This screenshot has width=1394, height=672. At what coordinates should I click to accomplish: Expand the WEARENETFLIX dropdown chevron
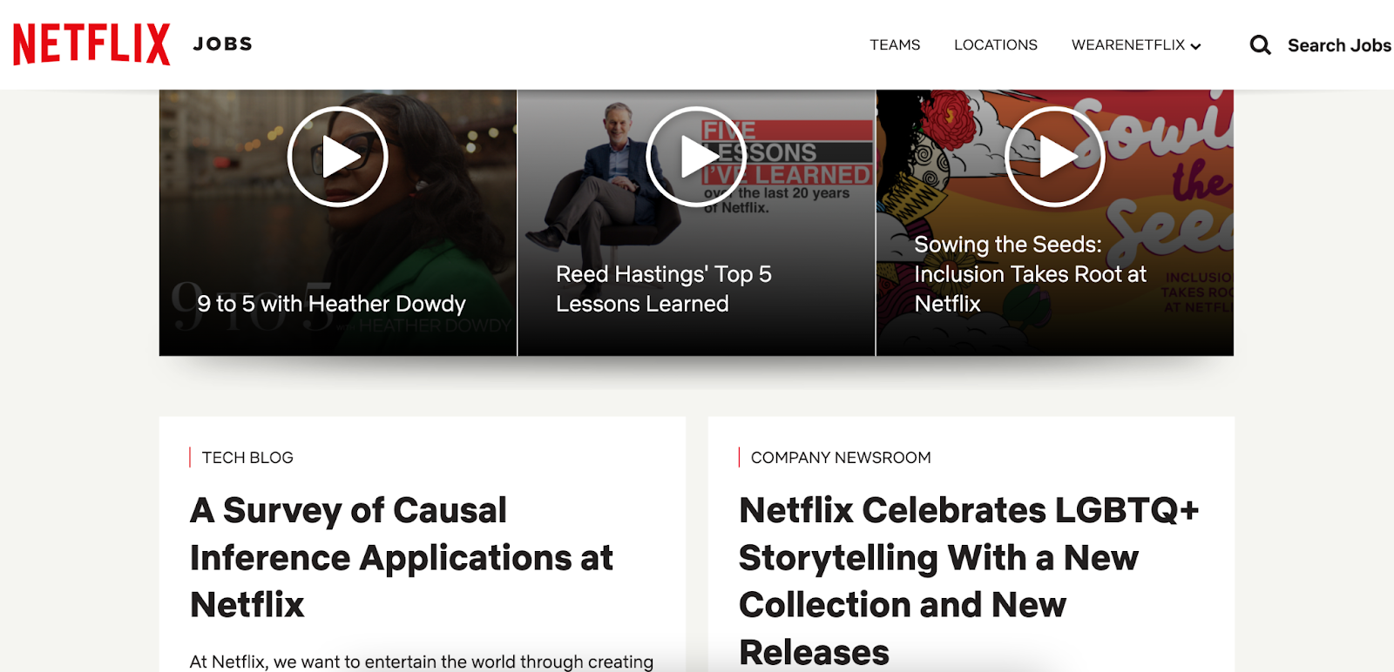click(1196, 46)
